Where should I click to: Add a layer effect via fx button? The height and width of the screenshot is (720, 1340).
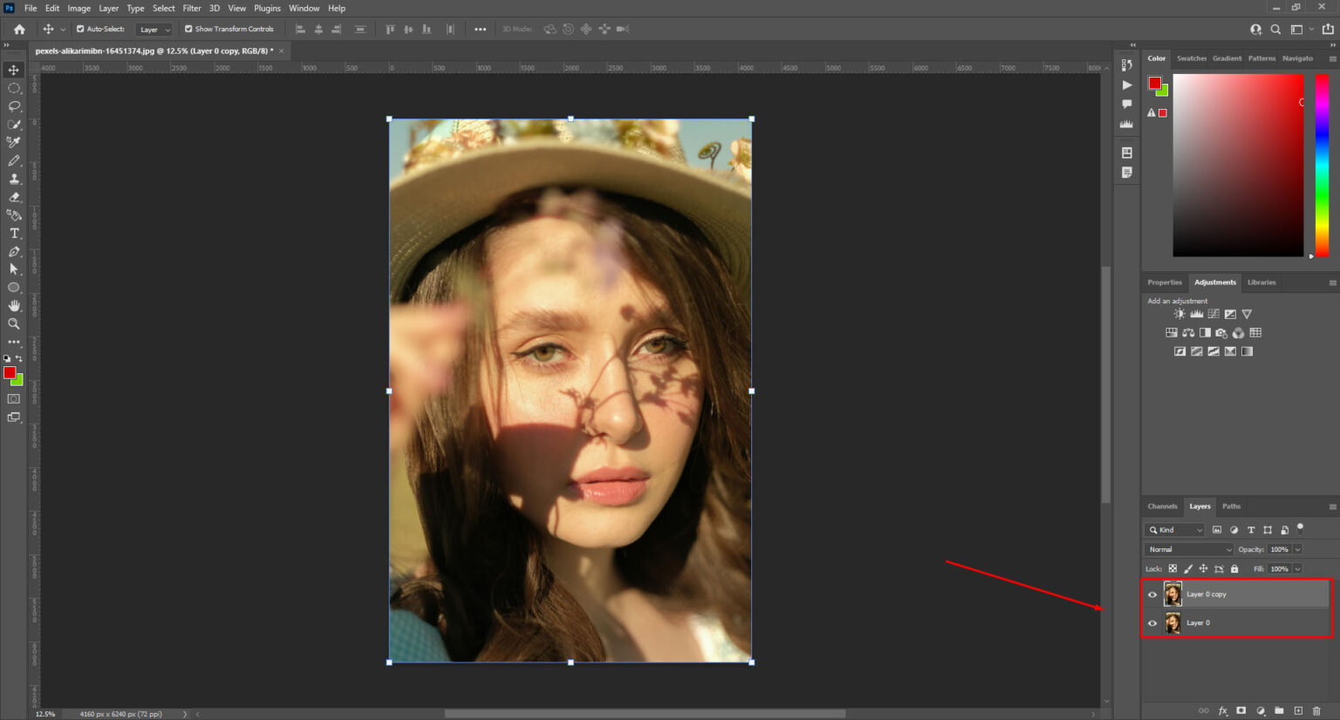coord(1223,710)
